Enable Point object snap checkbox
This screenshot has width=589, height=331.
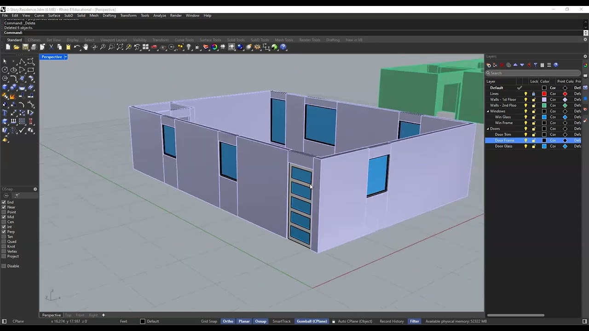tap(4, 212)
